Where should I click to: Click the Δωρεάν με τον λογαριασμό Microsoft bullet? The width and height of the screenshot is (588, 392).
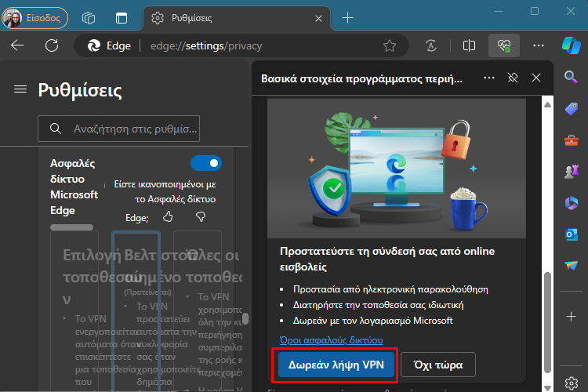pyautogui.click(x=372, y=321)
